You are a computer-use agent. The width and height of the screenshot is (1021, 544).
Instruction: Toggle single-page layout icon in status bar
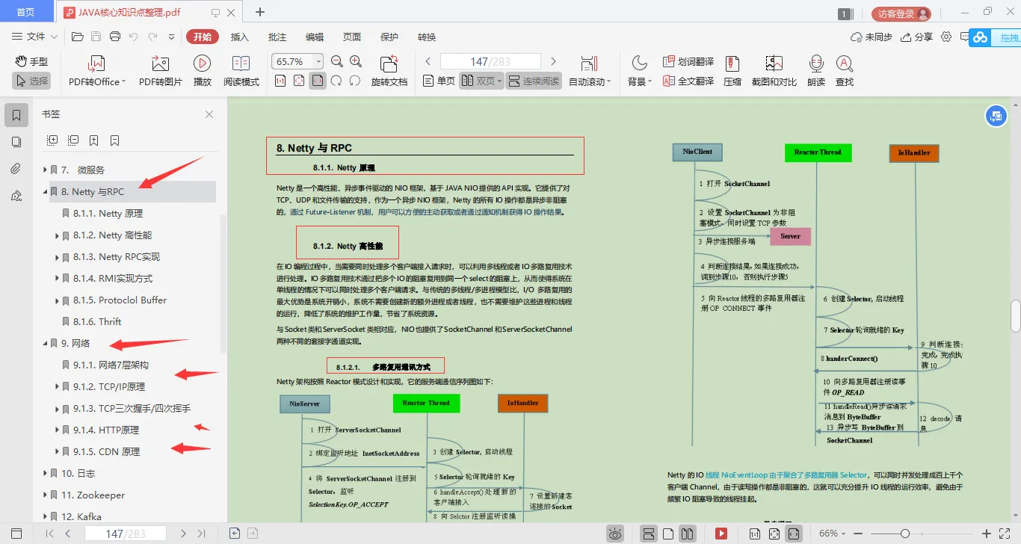668,534
